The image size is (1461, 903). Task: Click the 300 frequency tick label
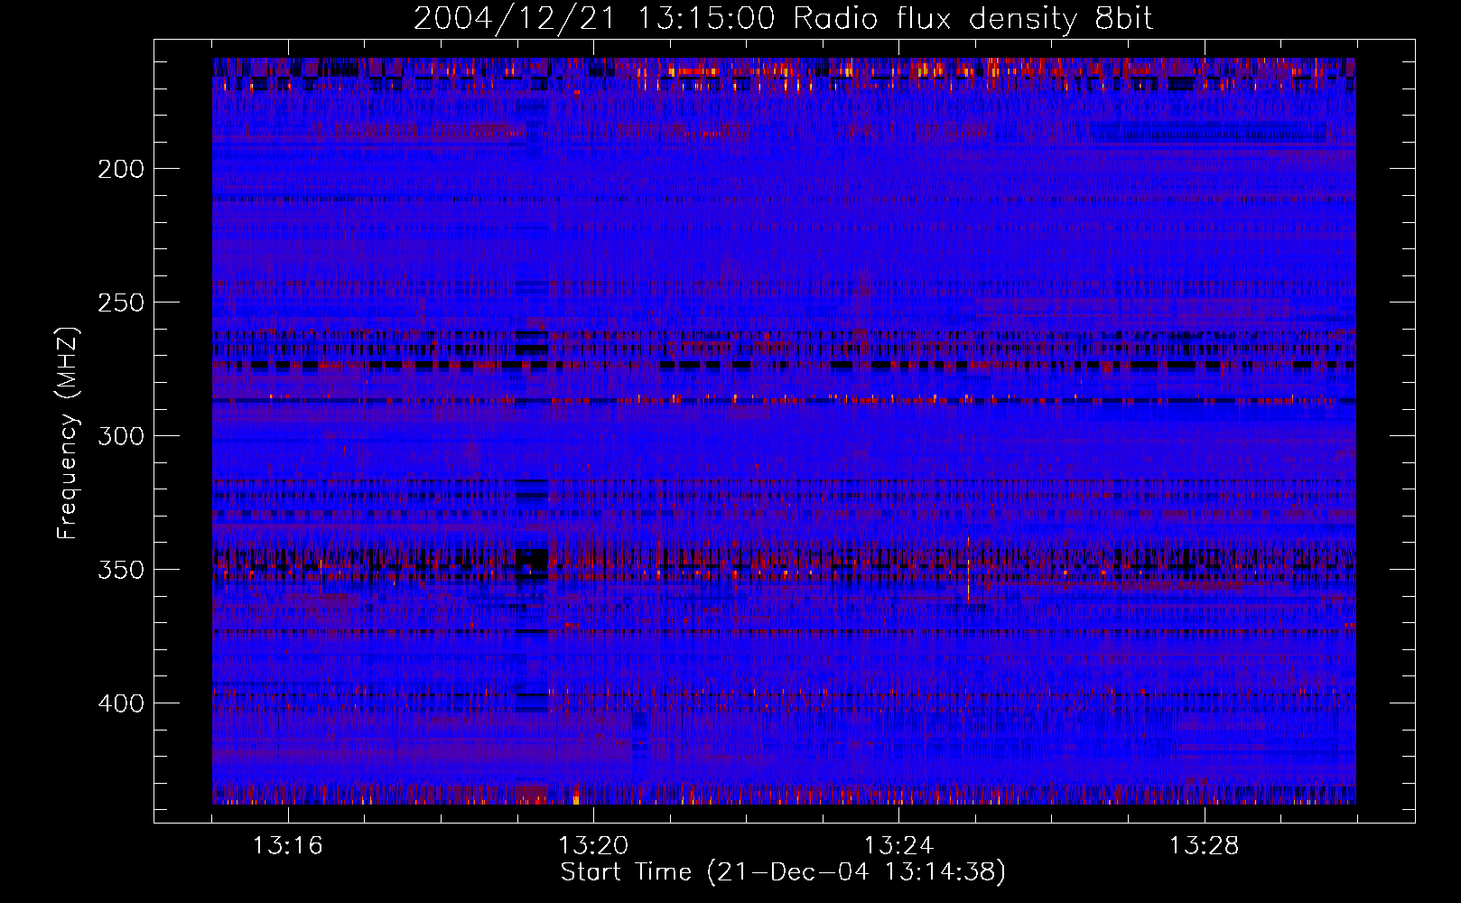click(121, 436)
